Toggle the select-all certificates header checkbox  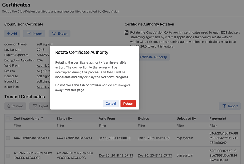click(8, 118)
